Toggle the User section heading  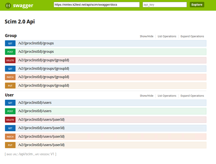(x=9, y=95)
